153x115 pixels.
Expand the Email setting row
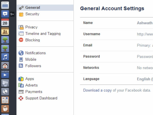pyautogui.click(x=117, y=45)
